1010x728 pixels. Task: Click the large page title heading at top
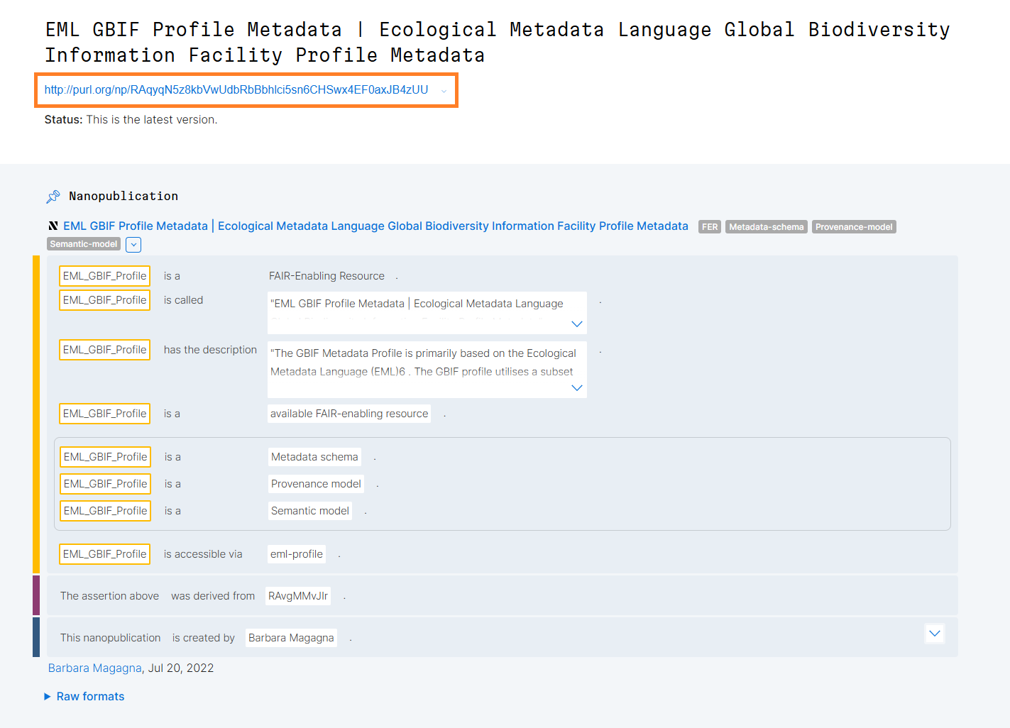(x=498, y=43)
